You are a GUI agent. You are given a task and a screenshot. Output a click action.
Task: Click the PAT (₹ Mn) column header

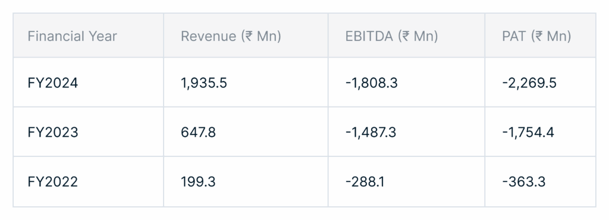click(x=537, y=36)
